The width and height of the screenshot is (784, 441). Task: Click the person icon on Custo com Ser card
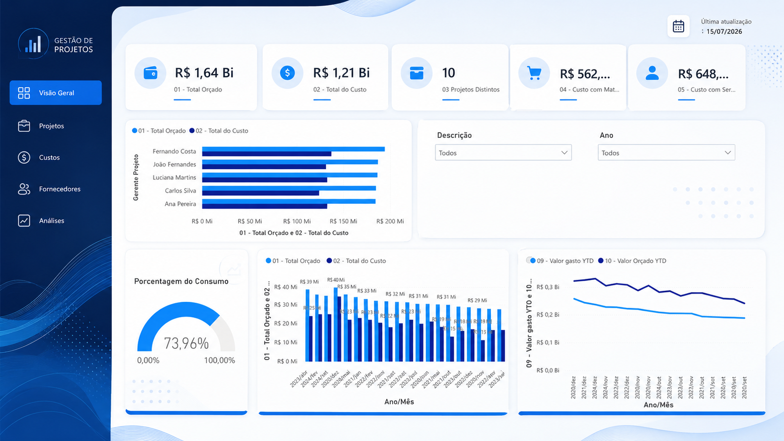tap(652, 73)
